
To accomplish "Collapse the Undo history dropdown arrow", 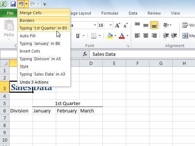I will [27, 4].
